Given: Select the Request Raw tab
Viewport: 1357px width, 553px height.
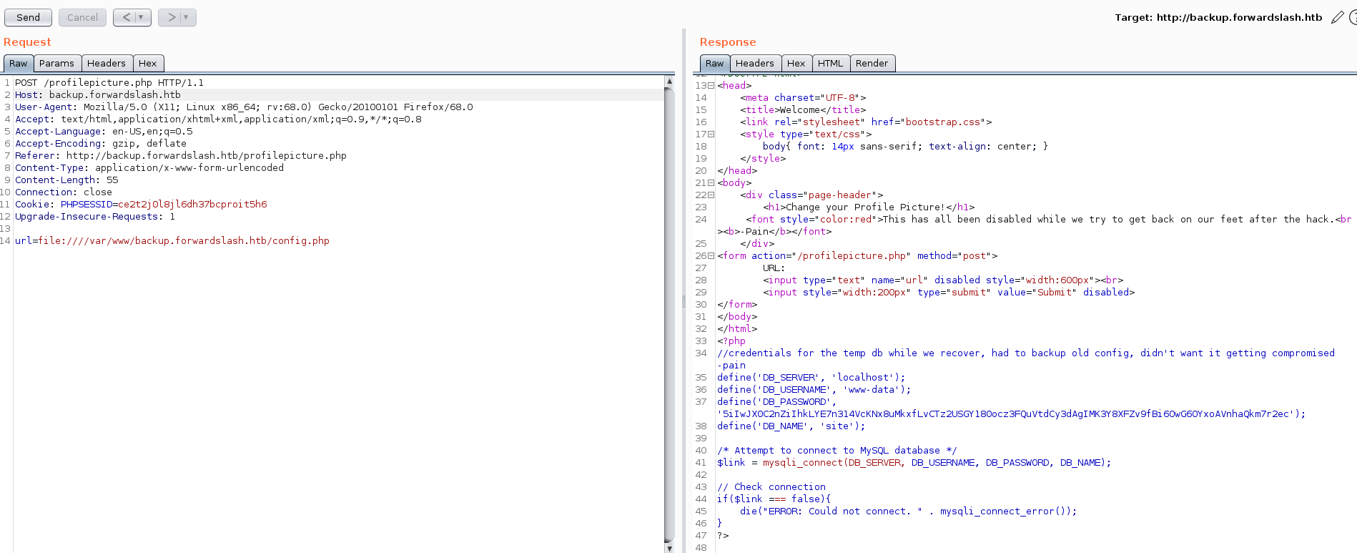Looking at the screenshot, I should point(19,63).
